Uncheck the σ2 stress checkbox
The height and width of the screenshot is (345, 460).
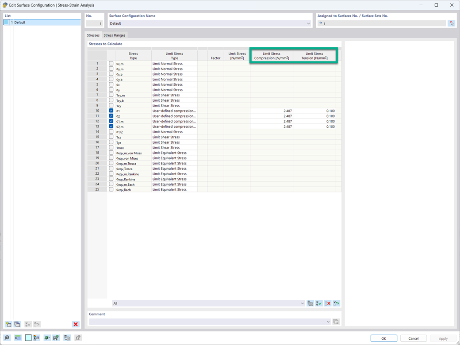111,116
